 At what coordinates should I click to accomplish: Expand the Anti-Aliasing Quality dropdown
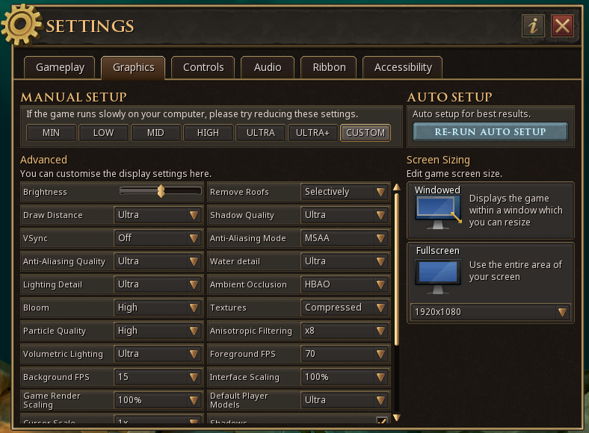pyautogui.click(x=158, y=261)
